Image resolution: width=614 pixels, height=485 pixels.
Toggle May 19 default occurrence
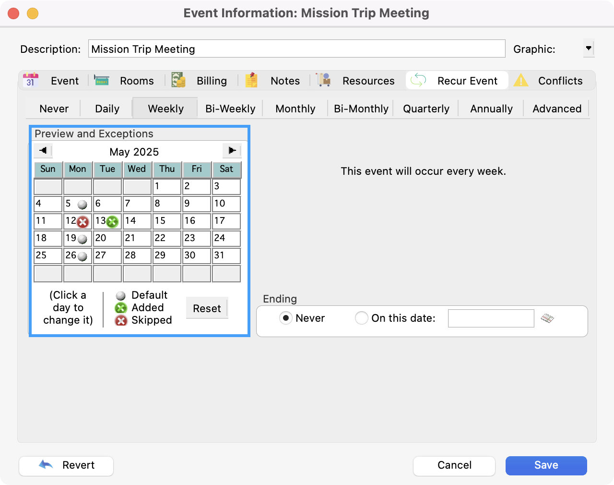click(82, 239)
